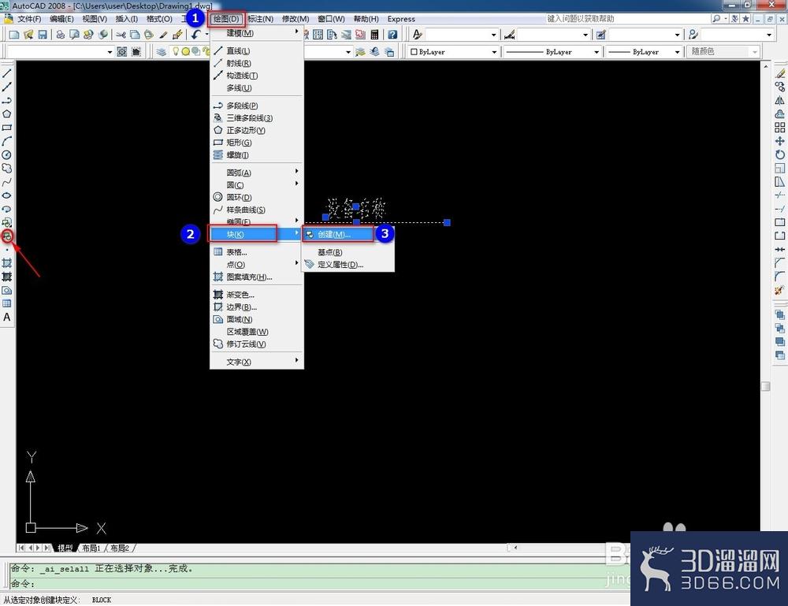Viewport: 788px width, 606px height.
Task: Open the ByLayer color dropdown
Action: pyautogui.click(x=453, y=52)
